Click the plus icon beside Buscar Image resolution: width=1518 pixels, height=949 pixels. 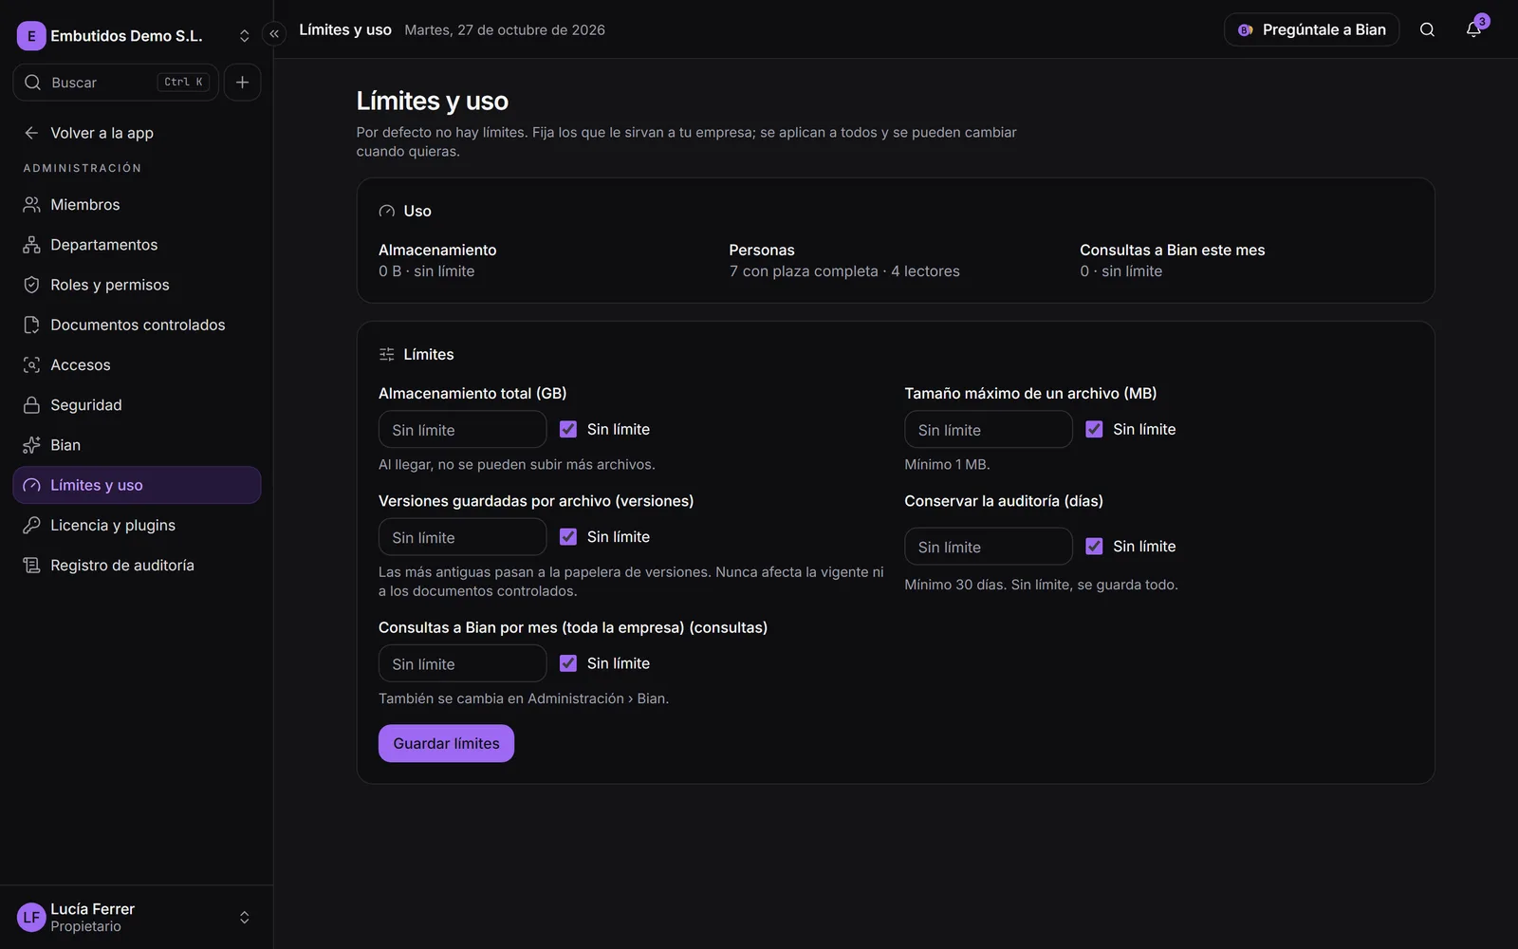(x=242, y=83)
